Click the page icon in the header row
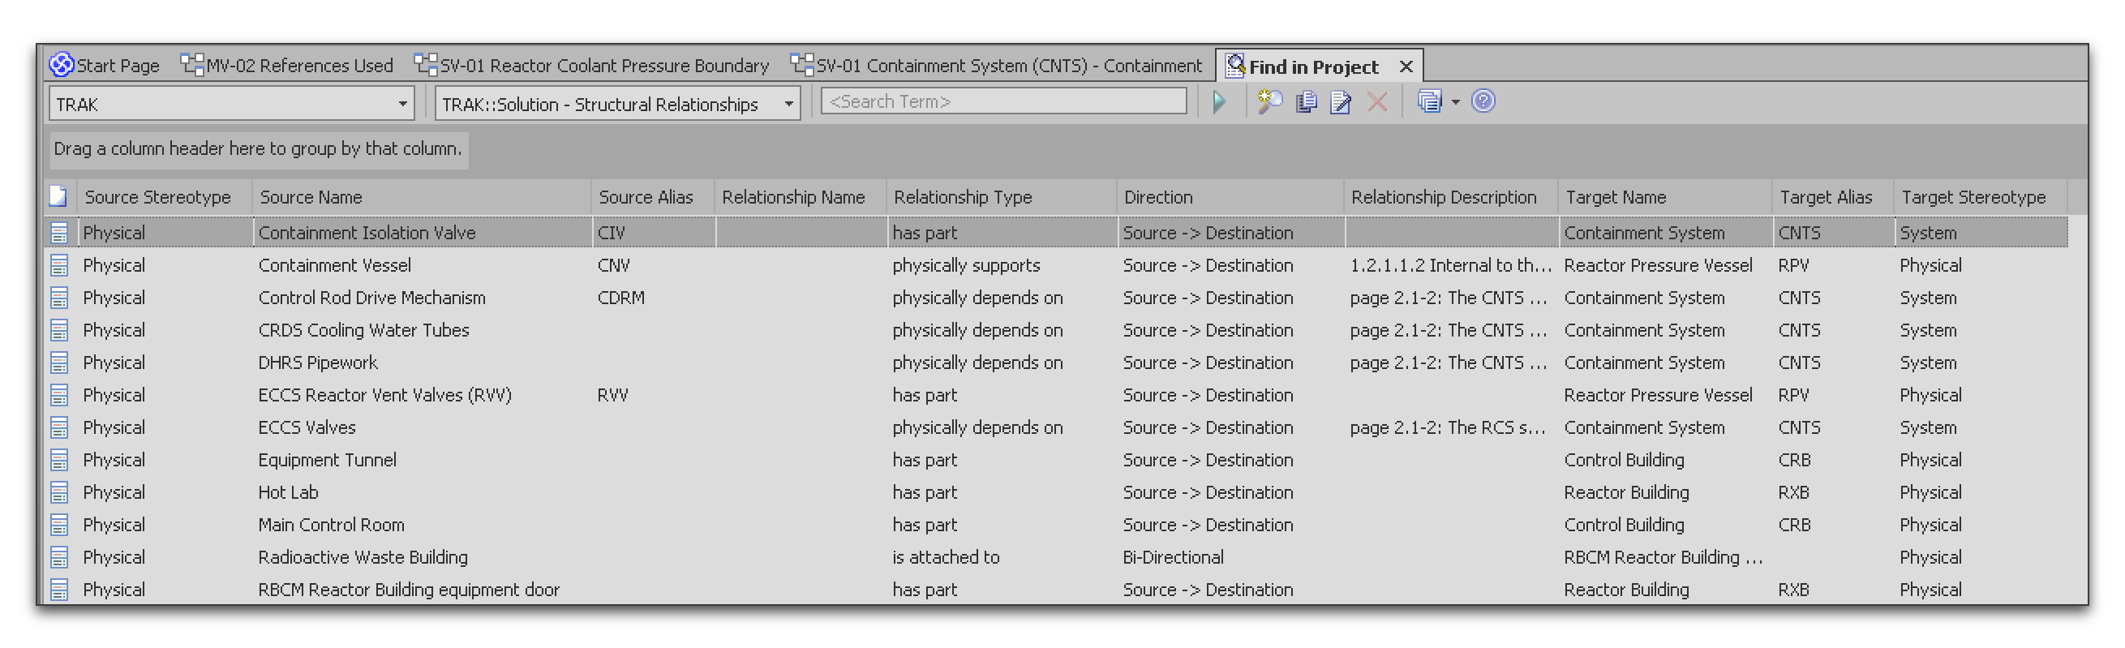This screenshot has width=2125, height=648. tap(58, 196)
